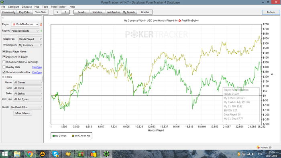
Task: Switch to the Results tab
Action: [x=81, y=12]
